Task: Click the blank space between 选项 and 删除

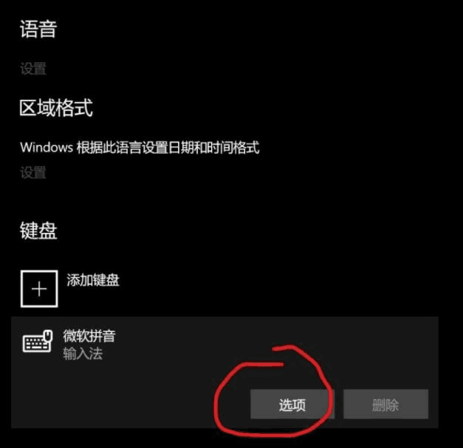Action: click(x=339, y=404)
